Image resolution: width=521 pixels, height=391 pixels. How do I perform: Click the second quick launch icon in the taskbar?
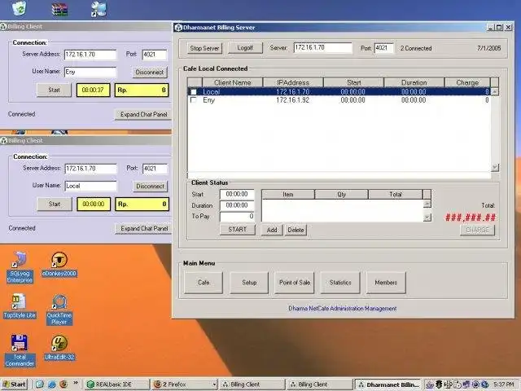click(x=52, y=384)
